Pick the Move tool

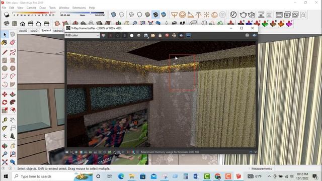coord(5,95)
